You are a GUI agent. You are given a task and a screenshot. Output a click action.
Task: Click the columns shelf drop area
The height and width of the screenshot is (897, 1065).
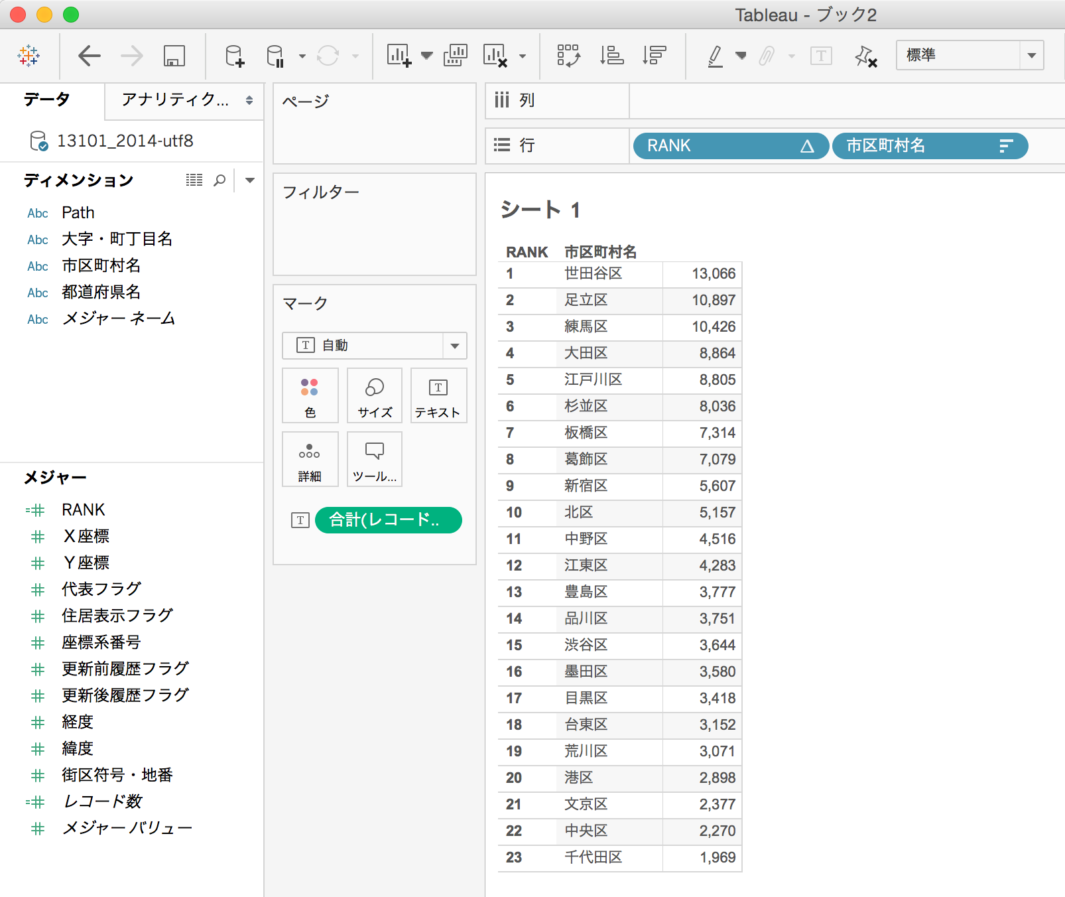(847, 101)
